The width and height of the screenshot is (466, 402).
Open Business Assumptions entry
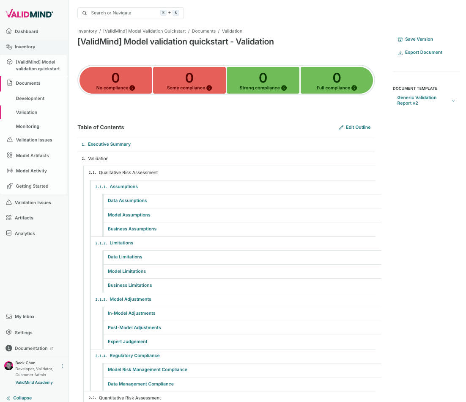coord(132,229)
